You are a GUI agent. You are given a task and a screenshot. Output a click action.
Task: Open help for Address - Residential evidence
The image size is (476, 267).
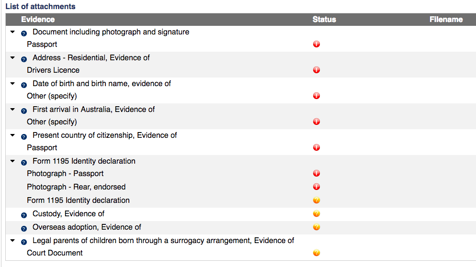(24, 59)
